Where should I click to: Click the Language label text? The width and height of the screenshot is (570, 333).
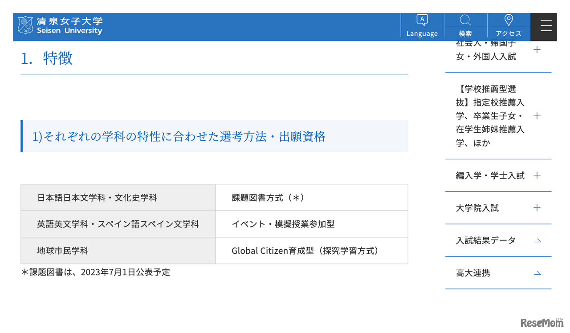coord(422,33)
